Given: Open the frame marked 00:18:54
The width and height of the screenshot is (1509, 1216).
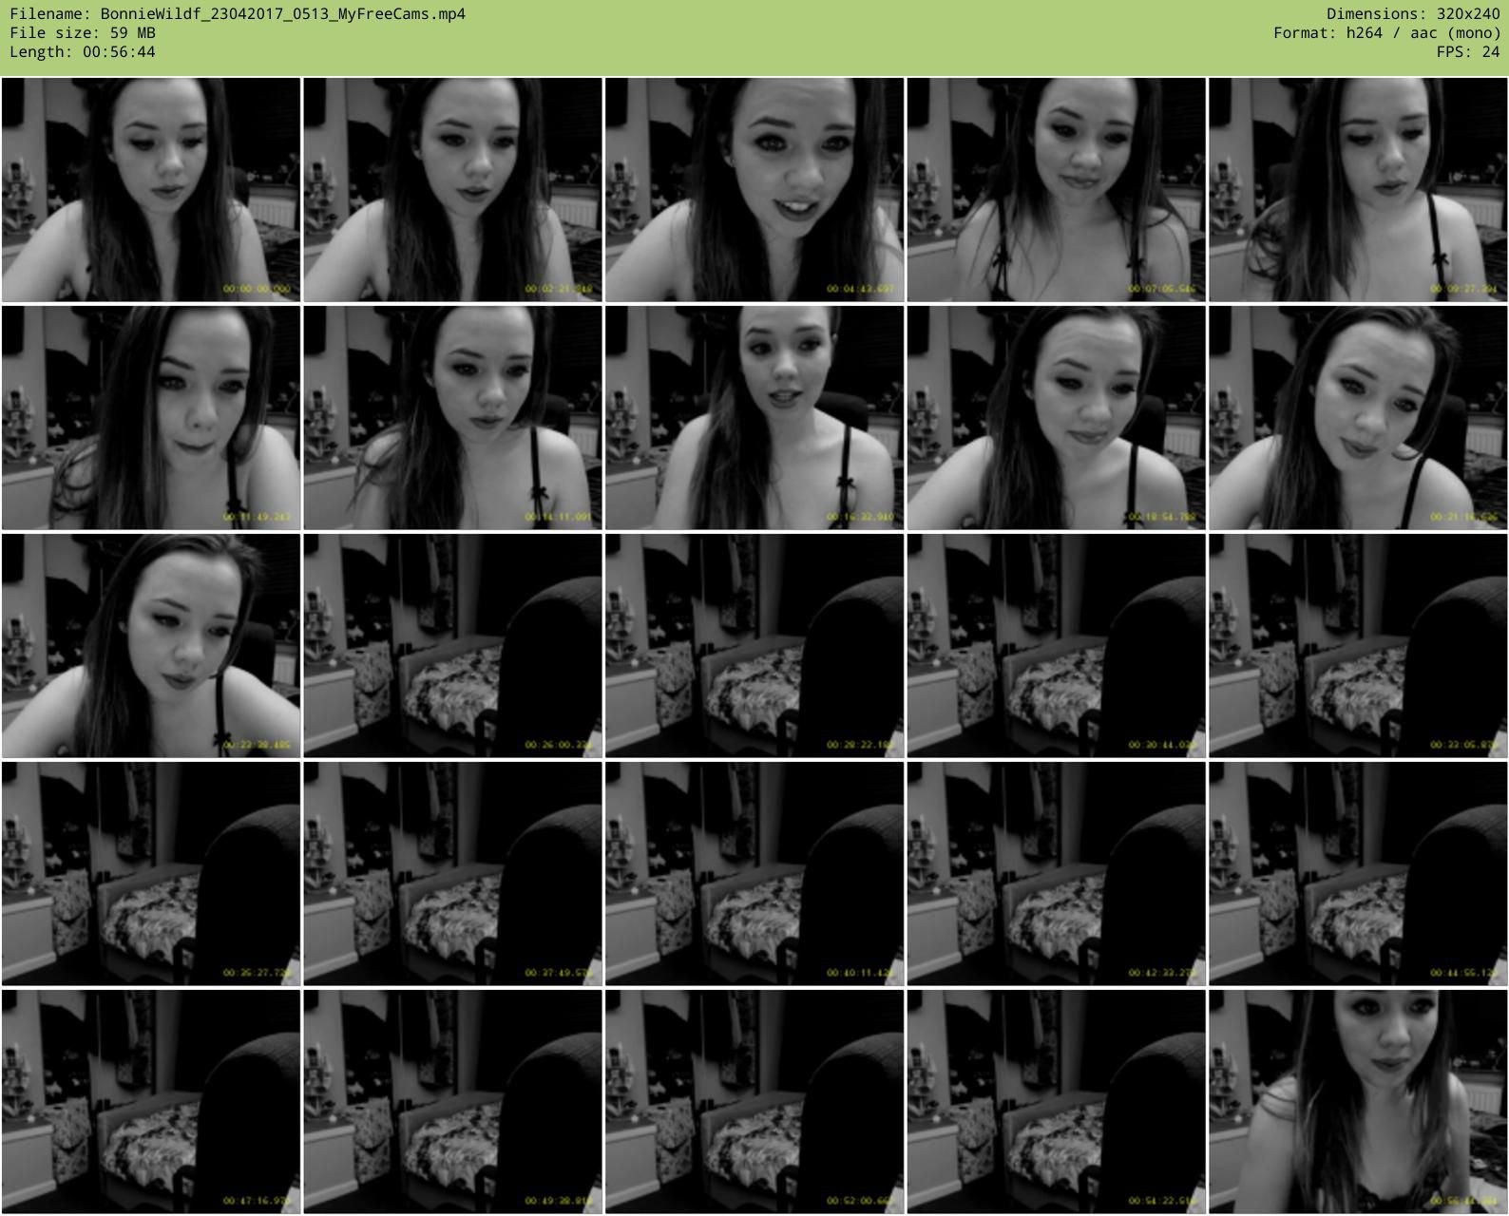Looking at the screenshot, I should (1056, 418).
